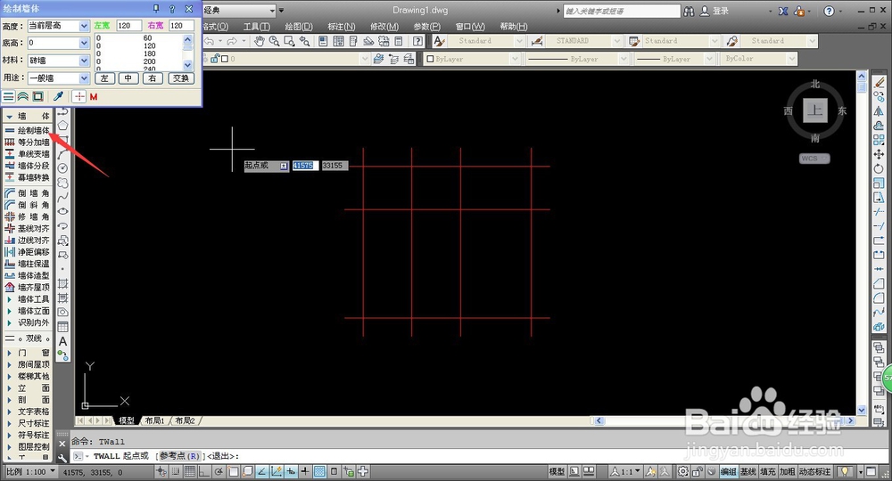Select the 绘制墙体 draw wall tool
The width and height of the screenshot is (892, 481).
(x=28, y=130)
